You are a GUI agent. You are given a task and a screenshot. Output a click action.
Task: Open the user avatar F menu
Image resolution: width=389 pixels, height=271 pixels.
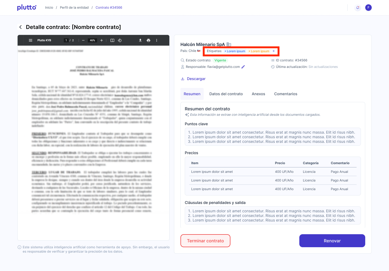[368, 8]
